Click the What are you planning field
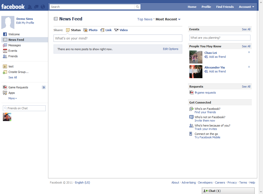The height and width of the screenshot is (194, 263). (220, 38)
